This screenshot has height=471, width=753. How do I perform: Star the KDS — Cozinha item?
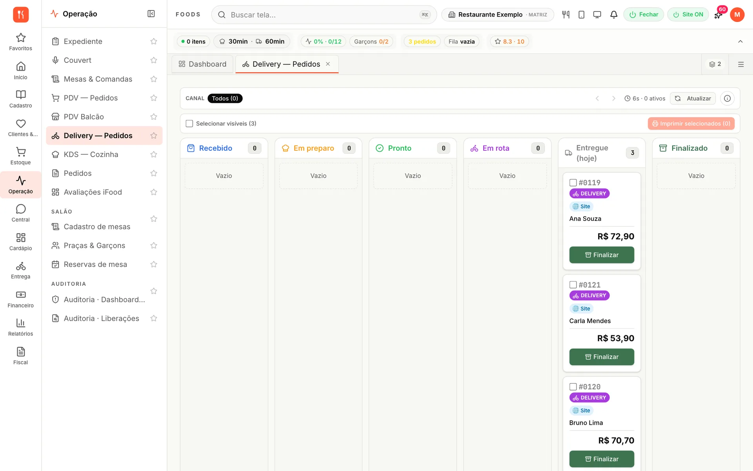pyautogui.click(x=154, y=154)
